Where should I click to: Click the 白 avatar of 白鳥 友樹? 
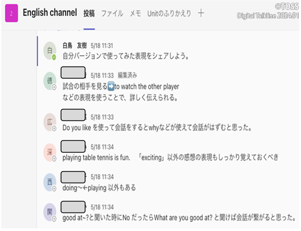[49, 51]
